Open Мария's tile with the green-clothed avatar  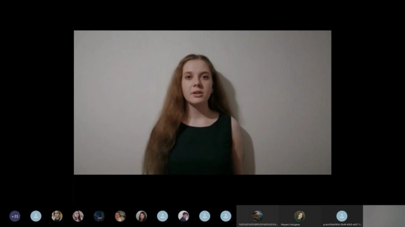point(299,216)
